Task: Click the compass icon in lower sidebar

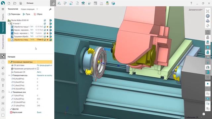Action: click(x=3, y=68)
